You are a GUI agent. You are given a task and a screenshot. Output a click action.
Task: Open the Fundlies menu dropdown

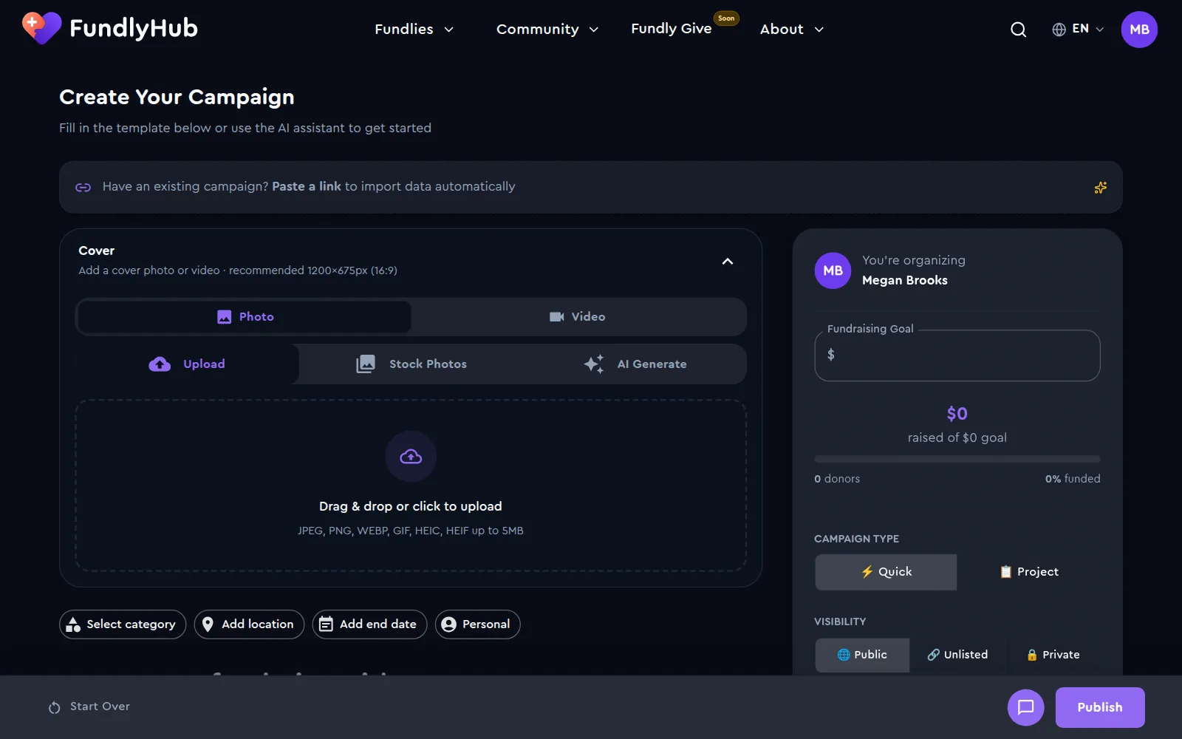click(x=414, y=30)
